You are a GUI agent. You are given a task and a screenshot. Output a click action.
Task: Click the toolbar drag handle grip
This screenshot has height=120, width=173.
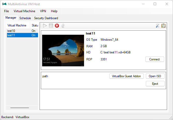click(x=41, y=26)
